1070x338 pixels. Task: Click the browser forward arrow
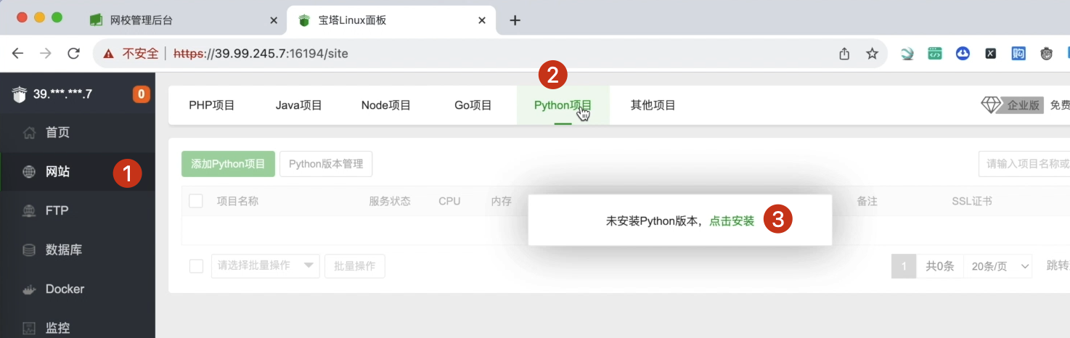click(45, 53)
